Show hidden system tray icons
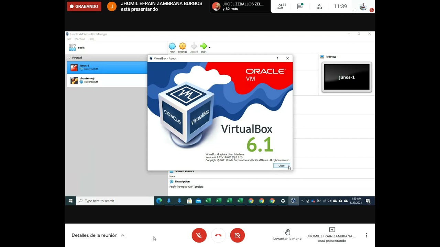The width and height of the screenshot is (440, 247). [x=302, y=201]
